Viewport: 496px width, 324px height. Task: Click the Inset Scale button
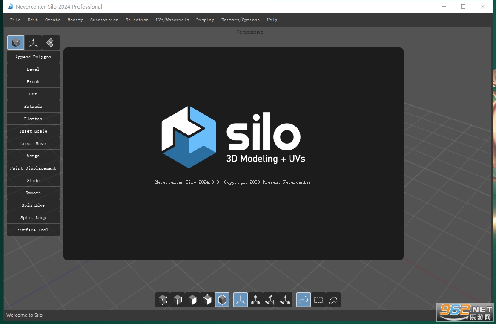(x=33, y=131)
